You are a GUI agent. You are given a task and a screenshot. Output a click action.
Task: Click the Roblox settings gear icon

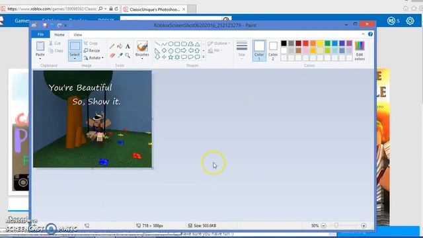(410, 20)
